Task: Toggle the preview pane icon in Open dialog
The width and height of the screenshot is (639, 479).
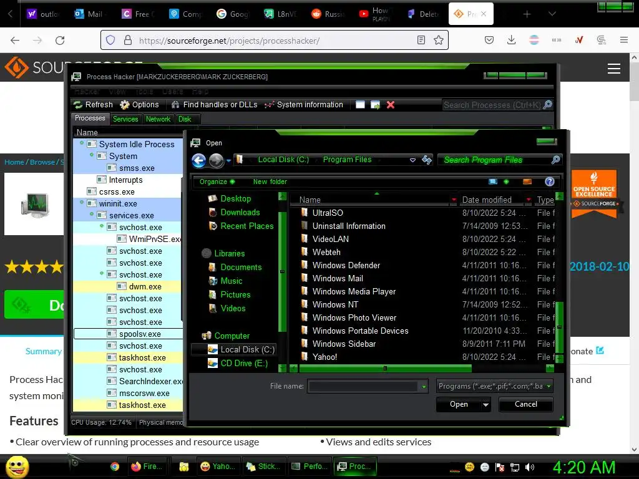Action: pyautogui.click(x=527, y=181)
